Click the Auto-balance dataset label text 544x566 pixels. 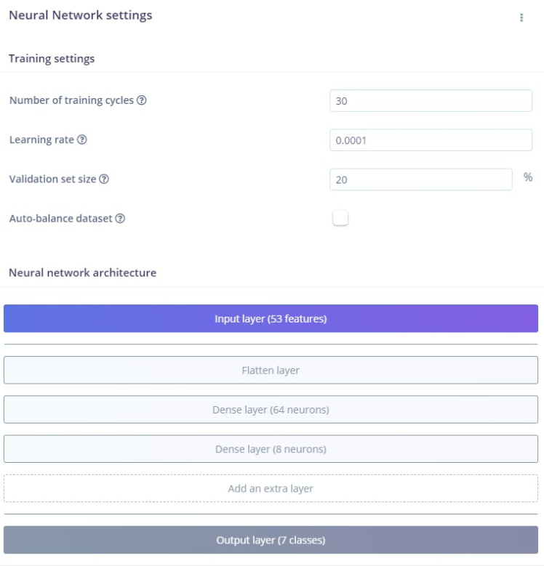61,218
